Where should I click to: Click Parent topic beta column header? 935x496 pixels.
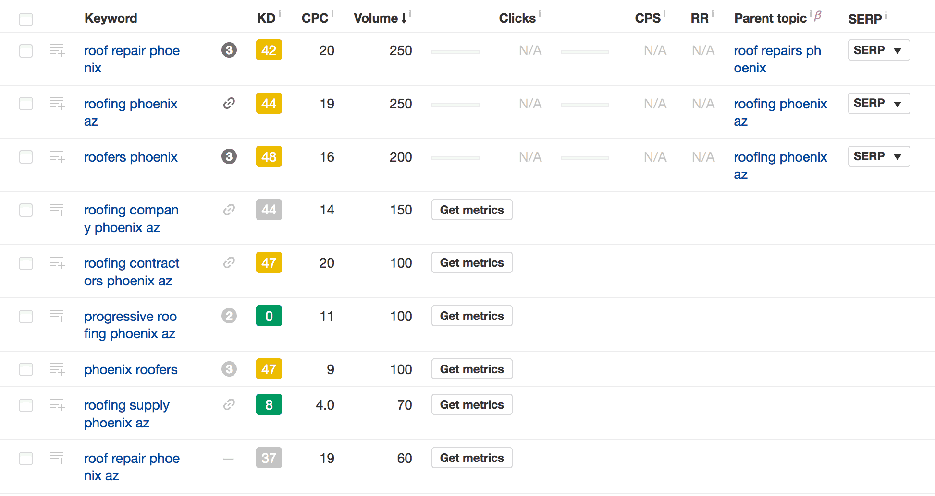(x=770, y=18)
